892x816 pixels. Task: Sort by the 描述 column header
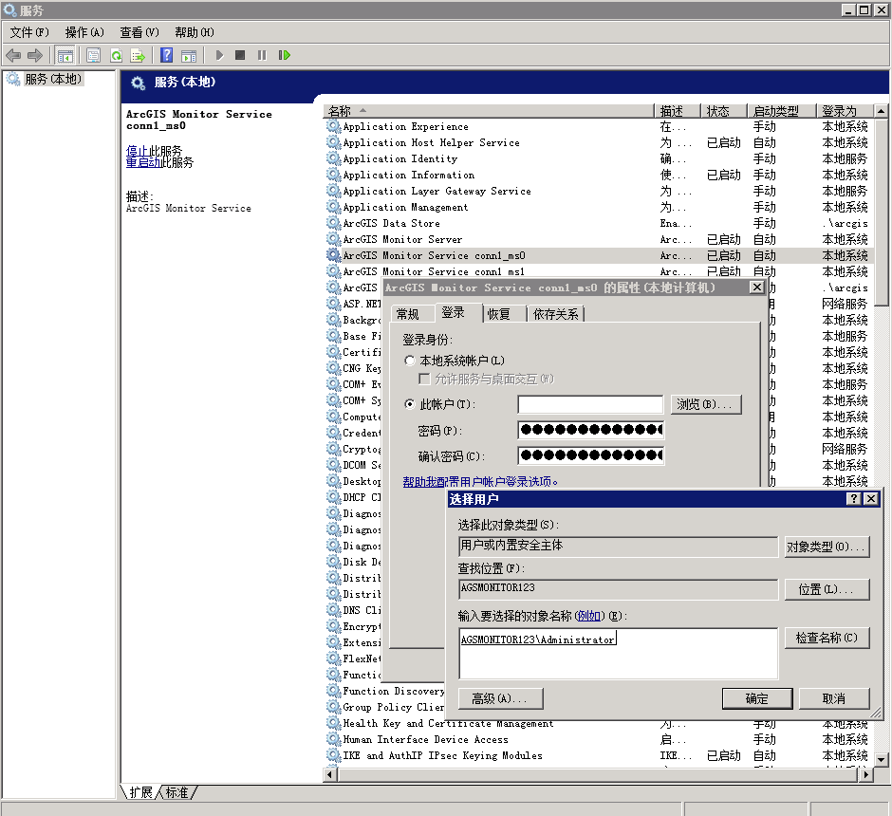click(x=677, y=111)
